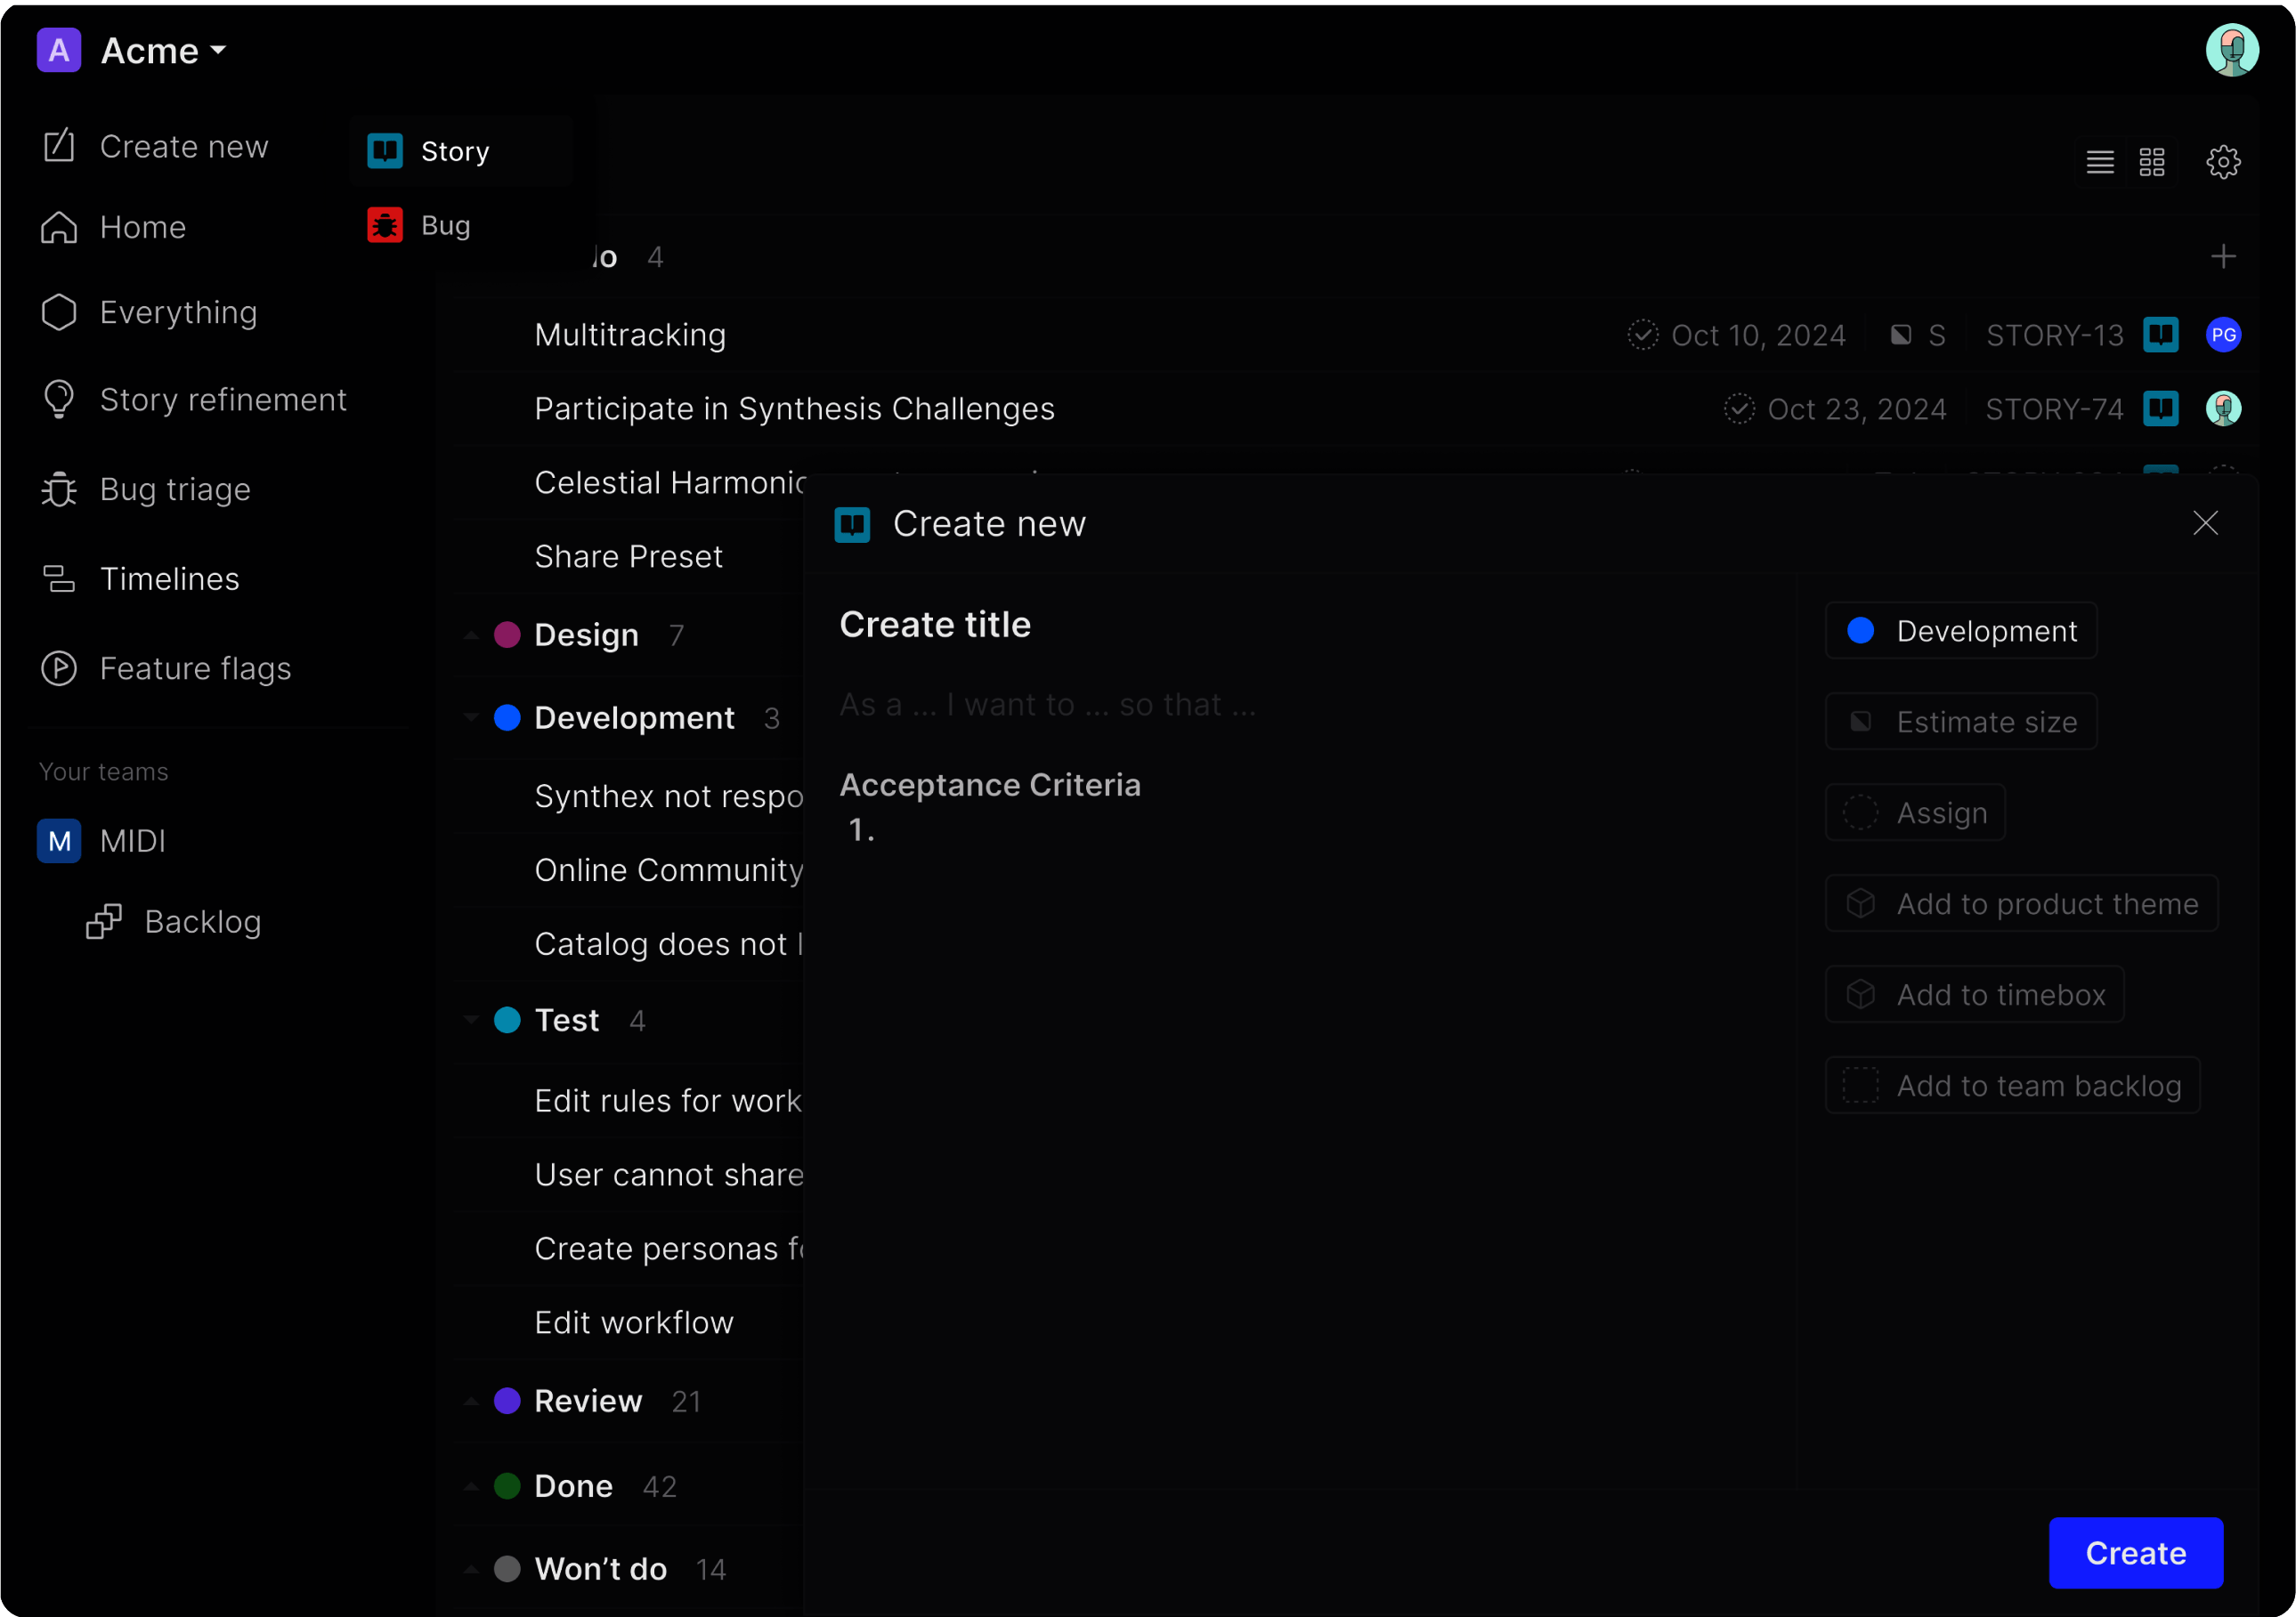Switch to grid view layout icon
This screenshot has width=2296, height=1617.
(2151, 161)
